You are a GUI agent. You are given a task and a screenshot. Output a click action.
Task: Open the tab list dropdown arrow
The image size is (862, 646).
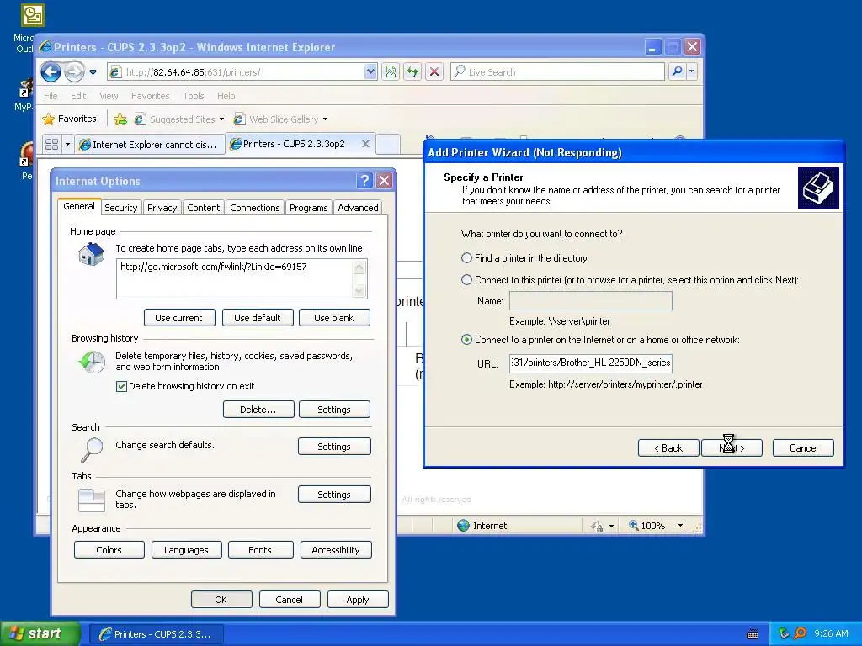67,145
